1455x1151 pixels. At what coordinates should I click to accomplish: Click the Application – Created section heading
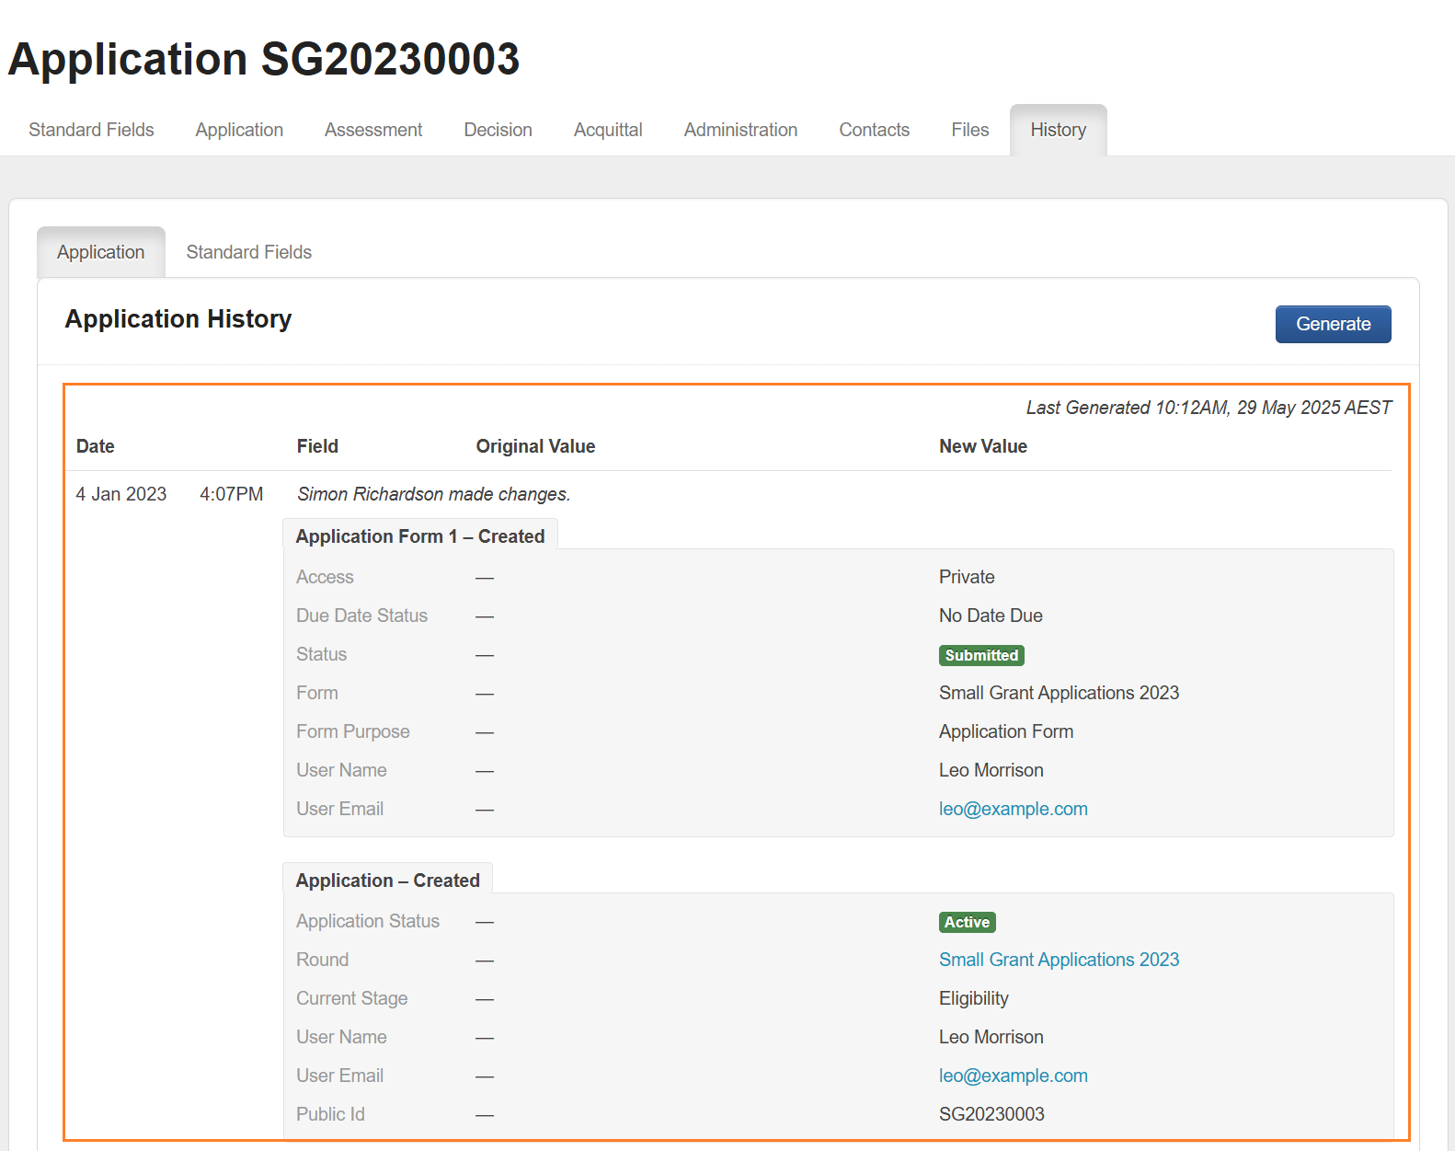pyautogui.click(x=387, y=881)
